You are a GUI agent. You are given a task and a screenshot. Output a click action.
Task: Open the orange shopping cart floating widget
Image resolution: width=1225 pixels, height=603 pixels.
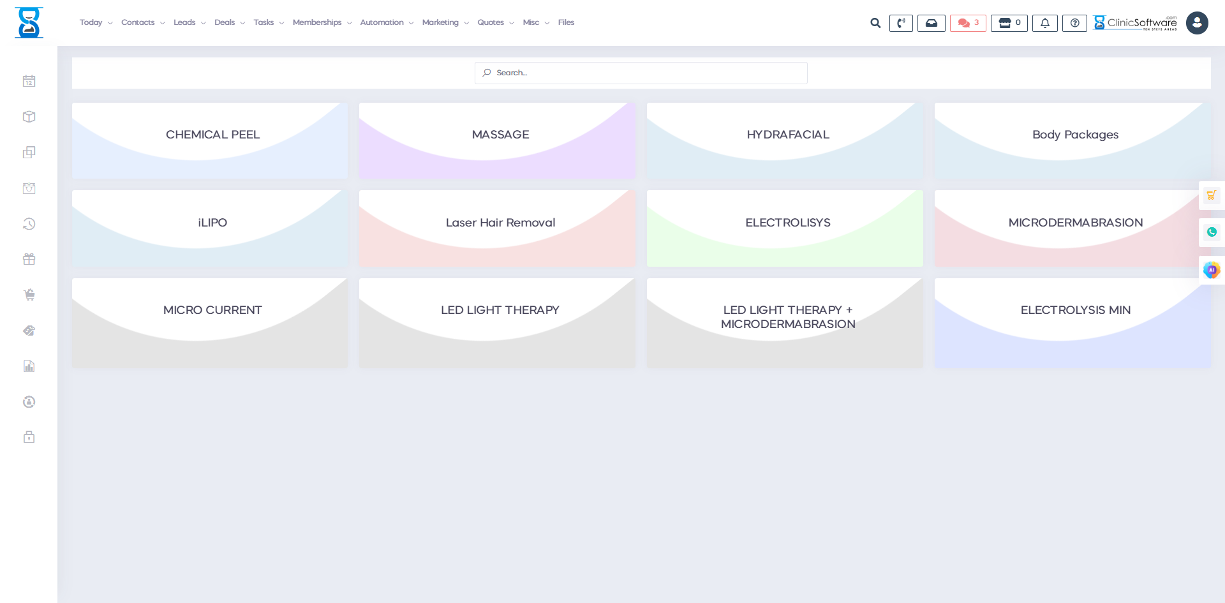click(x=1211, y=195)
